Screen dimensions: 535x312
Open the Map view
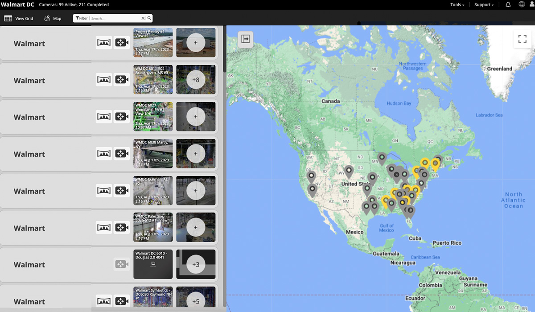click(x=53, y=18)
